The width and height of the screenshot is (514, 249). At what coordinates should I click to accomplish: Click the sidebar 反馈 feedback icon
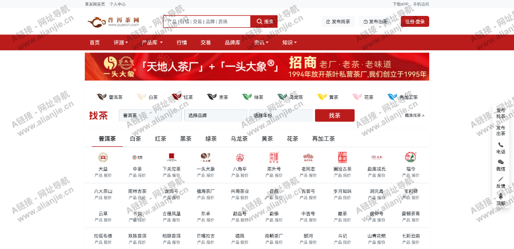click(x=501, y=179)
